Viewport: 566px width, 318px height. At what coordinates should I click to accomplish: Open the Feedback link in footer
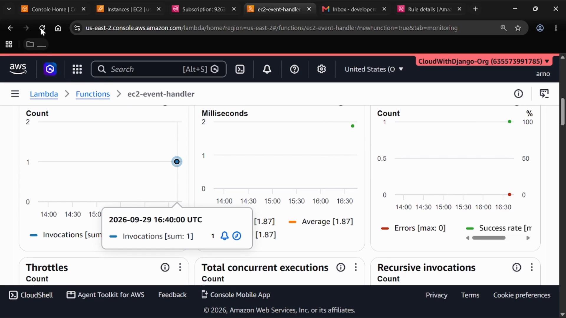click(x=172, y=295)
